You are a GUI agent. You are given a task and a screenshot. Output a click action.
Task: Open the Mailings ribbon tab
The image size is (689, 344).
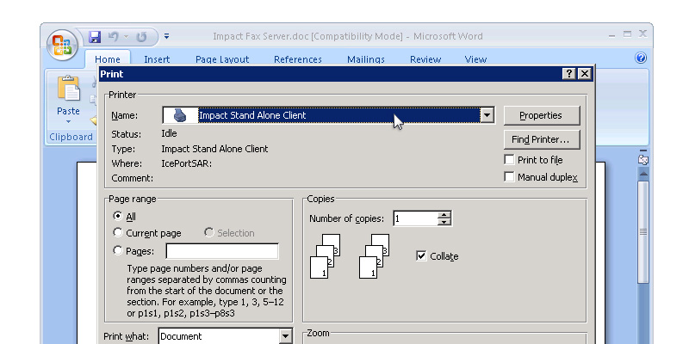pyautogui.click(x=366, y=59)
